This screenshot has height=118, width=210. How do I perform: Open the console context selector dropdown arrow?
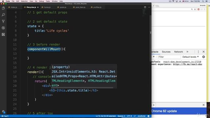click(x=154, y=57)
